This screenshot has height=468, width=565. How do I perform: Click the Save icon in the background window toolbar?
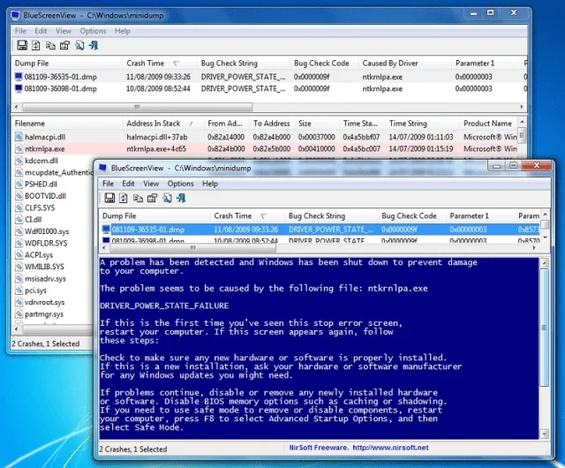22,46
